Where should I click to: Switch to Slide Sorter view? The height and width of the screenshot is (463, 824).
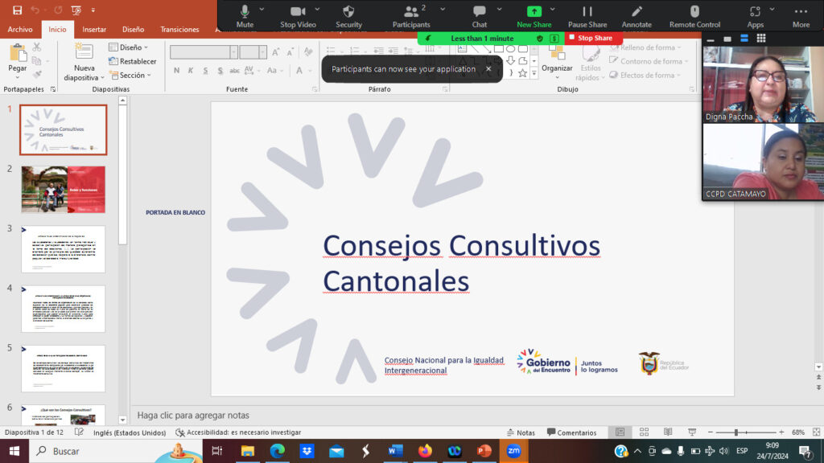pos(644,432)
